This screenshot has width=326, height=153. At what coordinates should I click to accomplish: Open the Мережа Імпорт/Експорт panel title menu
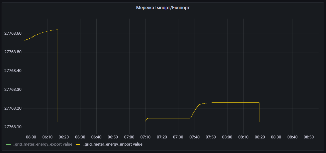coord(163,8)
